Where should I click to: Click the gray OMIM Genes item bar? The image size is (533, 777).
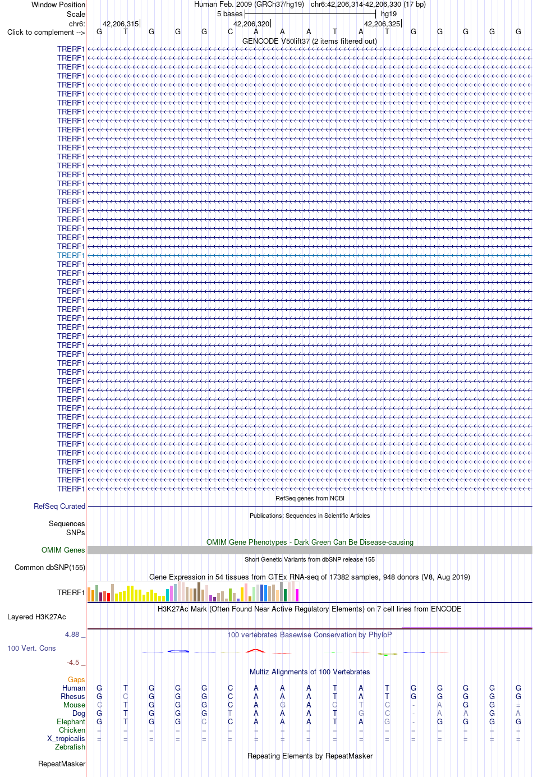click(310, 550)
